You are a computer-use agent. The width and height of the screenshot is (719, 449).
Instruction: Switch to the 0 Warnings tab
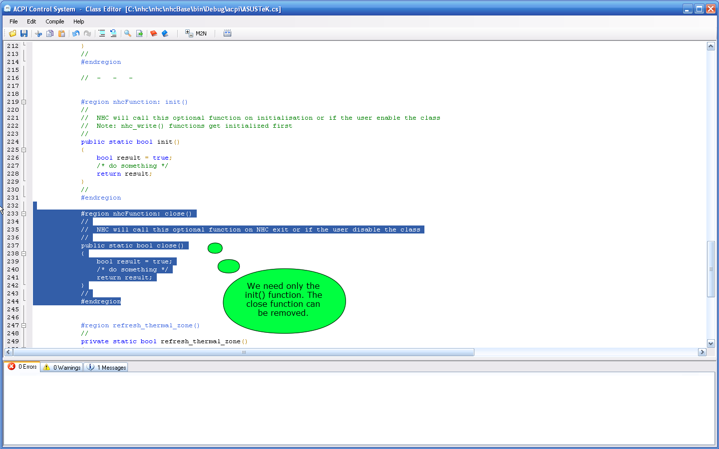tap(62, 367)
